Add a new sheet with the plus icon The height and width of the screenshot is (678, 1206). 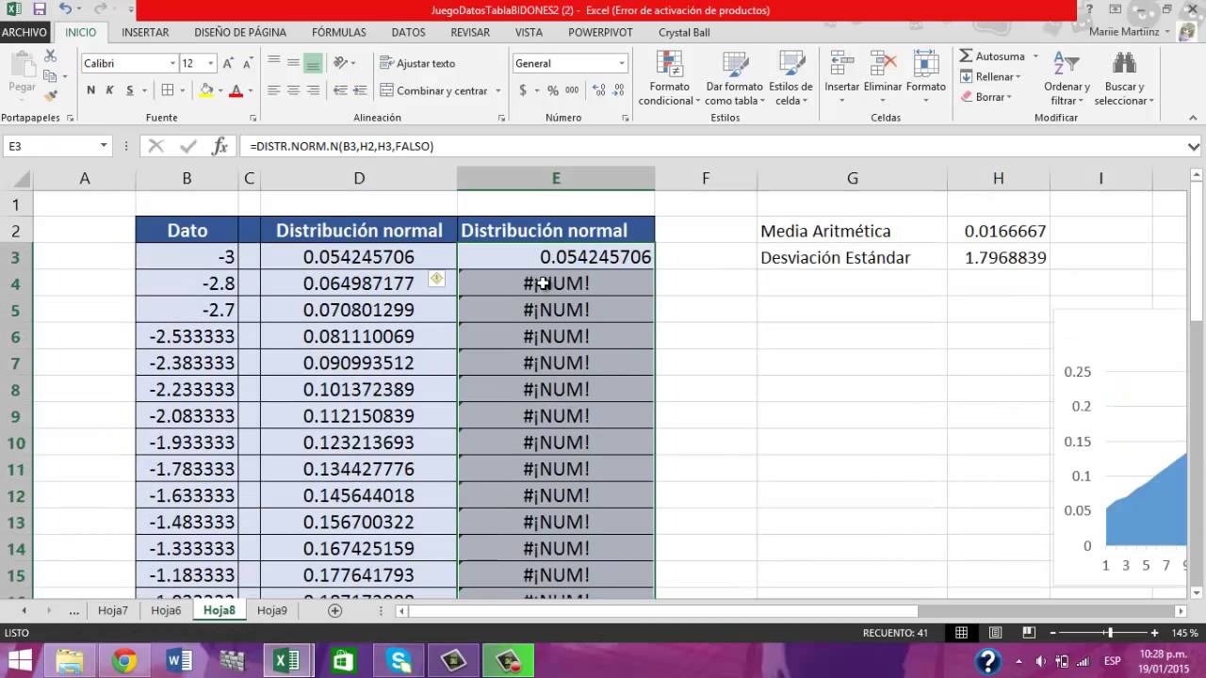pos(334,610)
